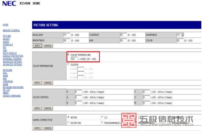Open the AUDIO settings link
The image size is (202, 133).
6,42
